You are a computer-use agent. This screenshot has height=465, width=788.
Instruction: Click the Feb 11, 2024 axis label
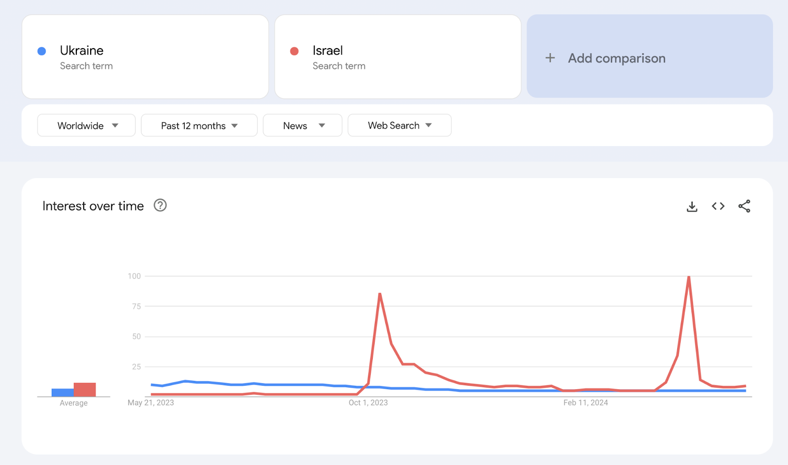[x=586, y=403]
